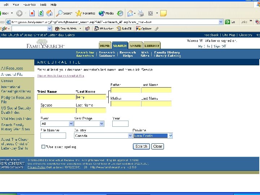The height and width of the screenshot is (195, 260).
Task: Open the Search Web dropdown arrow
Action: tap(80, 29)
